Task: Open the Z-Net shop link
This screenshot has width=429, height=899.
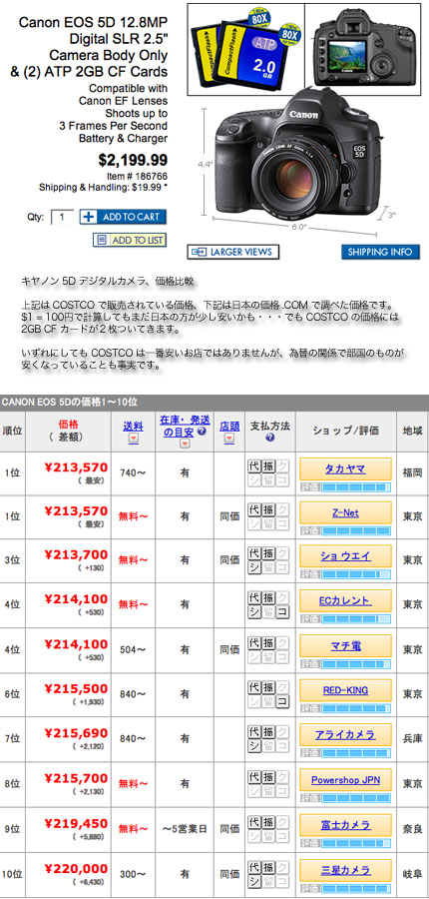Action: (x=345, y=513)
